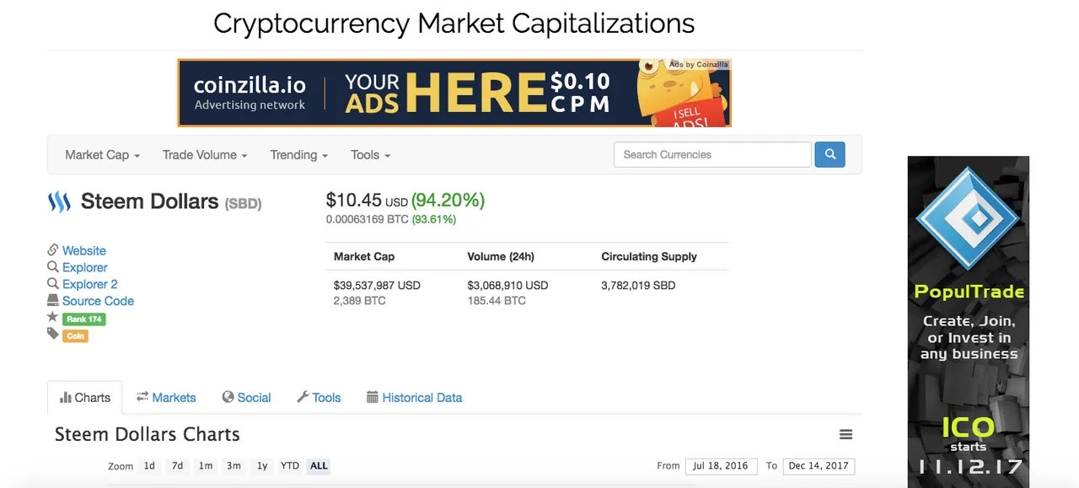Set chart zoom to 7d
The height and width of the screenshot is (488, 1079).
177,466
